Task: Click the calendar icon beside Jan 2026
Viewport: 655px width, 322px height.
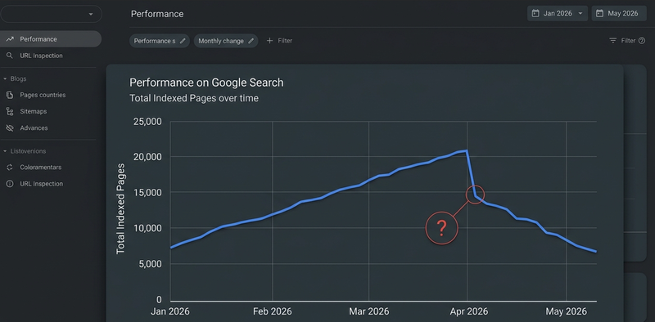Action: (535, 13)
